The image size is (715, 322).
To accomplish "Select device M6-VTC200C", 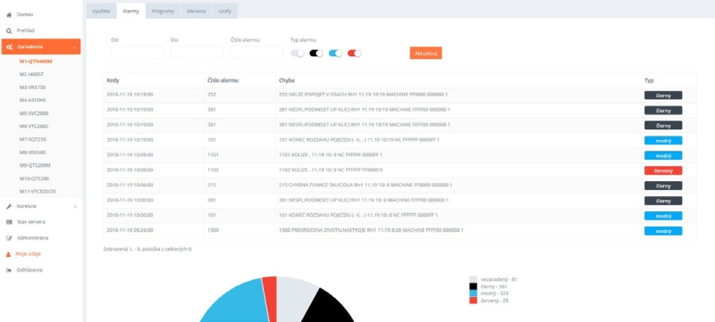I will [x=34, y=127].
